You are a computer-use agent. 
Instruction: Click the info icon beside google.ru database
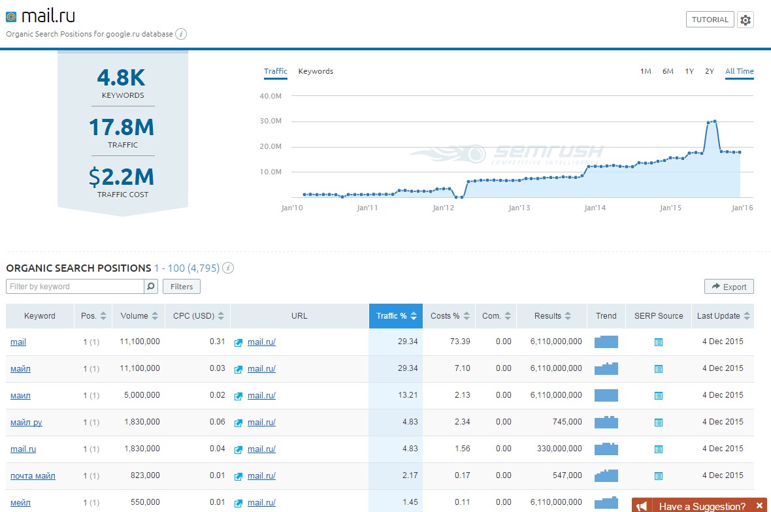point(182,34)
